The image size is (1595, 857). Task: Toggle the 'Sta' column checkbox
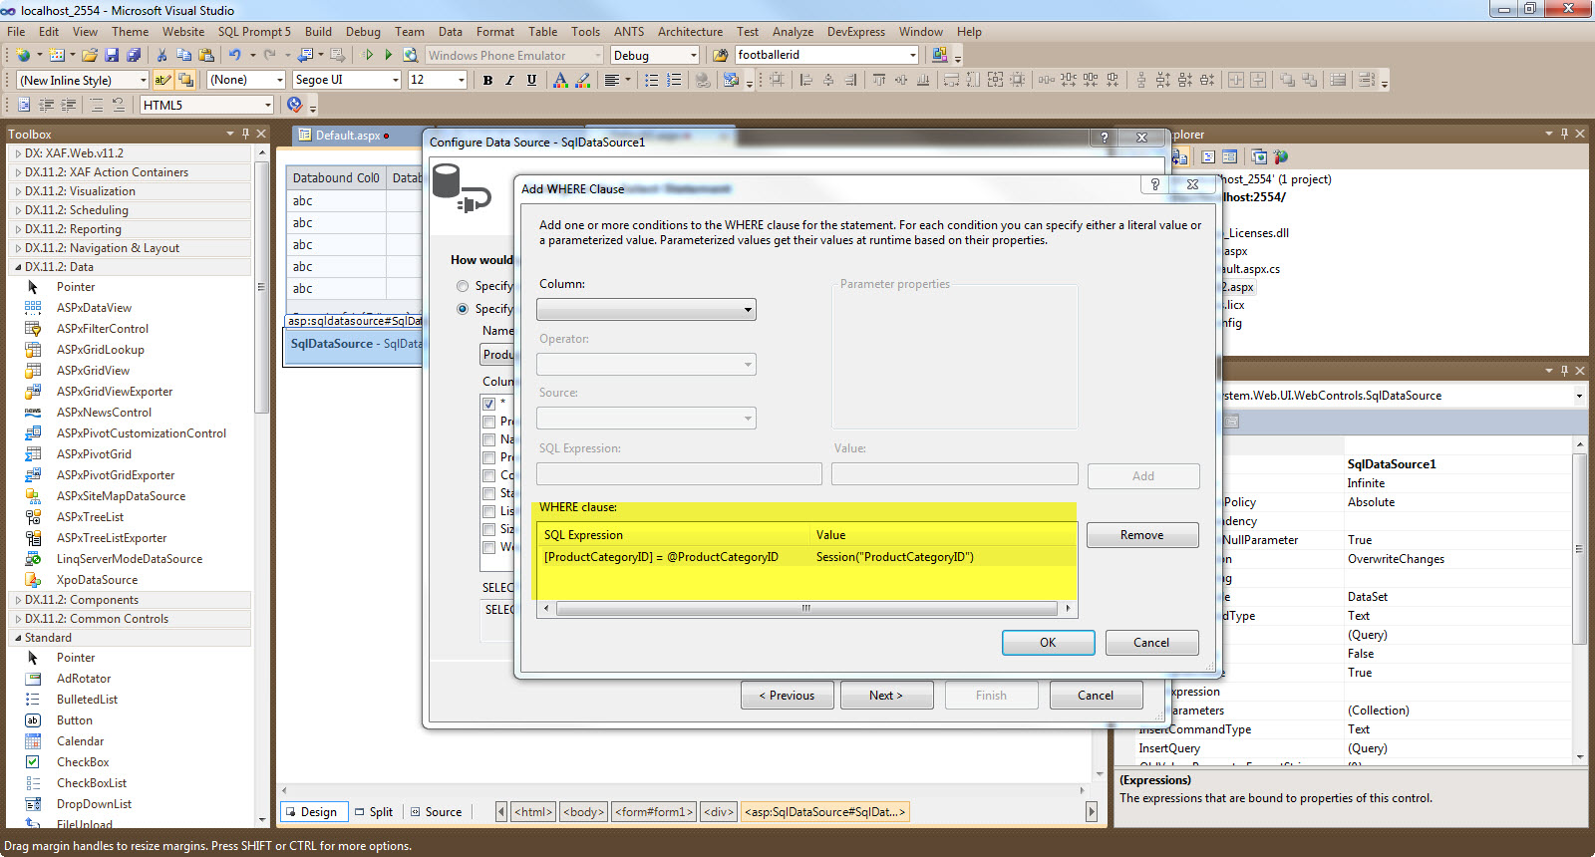tap(489, 493)
